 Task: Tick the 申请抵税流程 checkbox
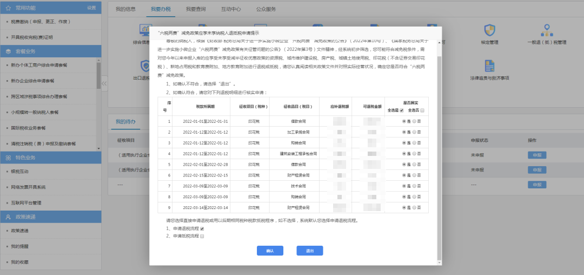point(202,237)
